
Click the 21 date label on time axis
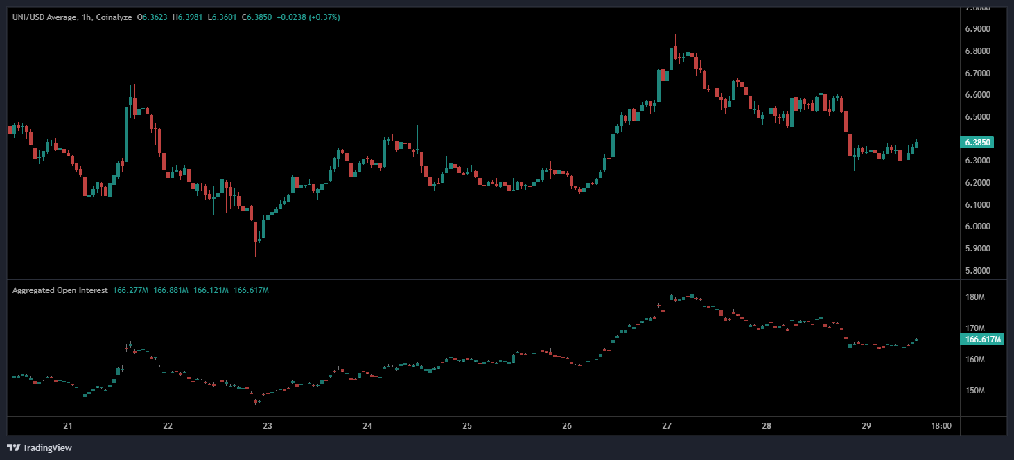68,426
